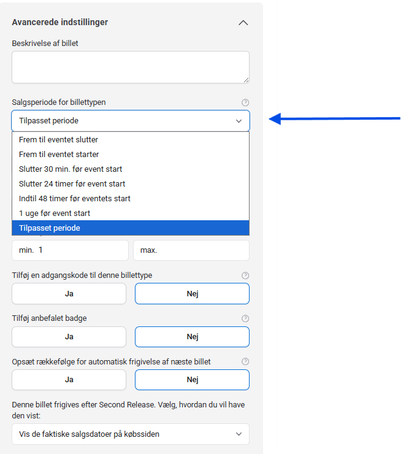The height and width of the screenshot is (454, 401).
Task: Pick Nej for automatisk frigivelse rækkefølge
Action: point(192,380)
